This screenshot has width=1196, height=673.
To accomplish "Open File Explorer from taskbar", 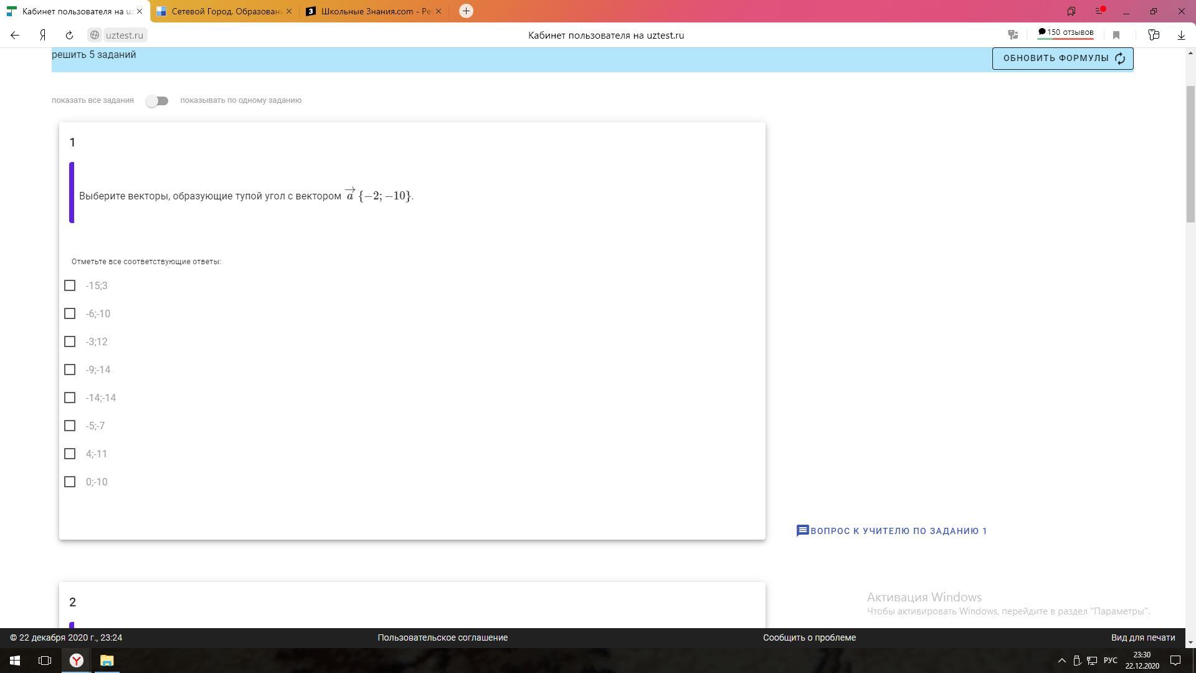I will click(x=107, y=661).
